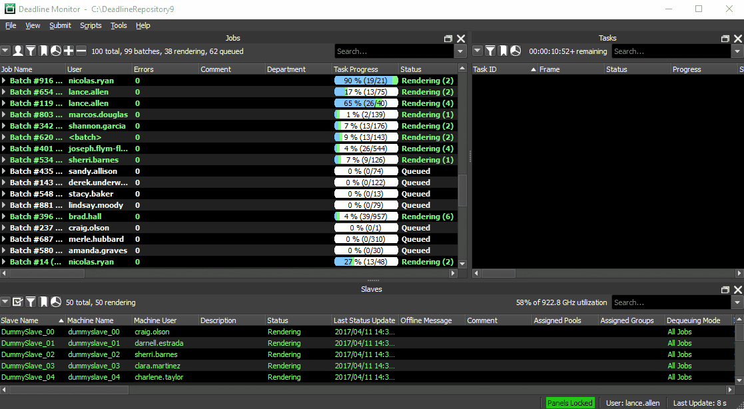
Task: Click the Jobs panel horizontal scrollbar thumb
Action: coord(47,273)
